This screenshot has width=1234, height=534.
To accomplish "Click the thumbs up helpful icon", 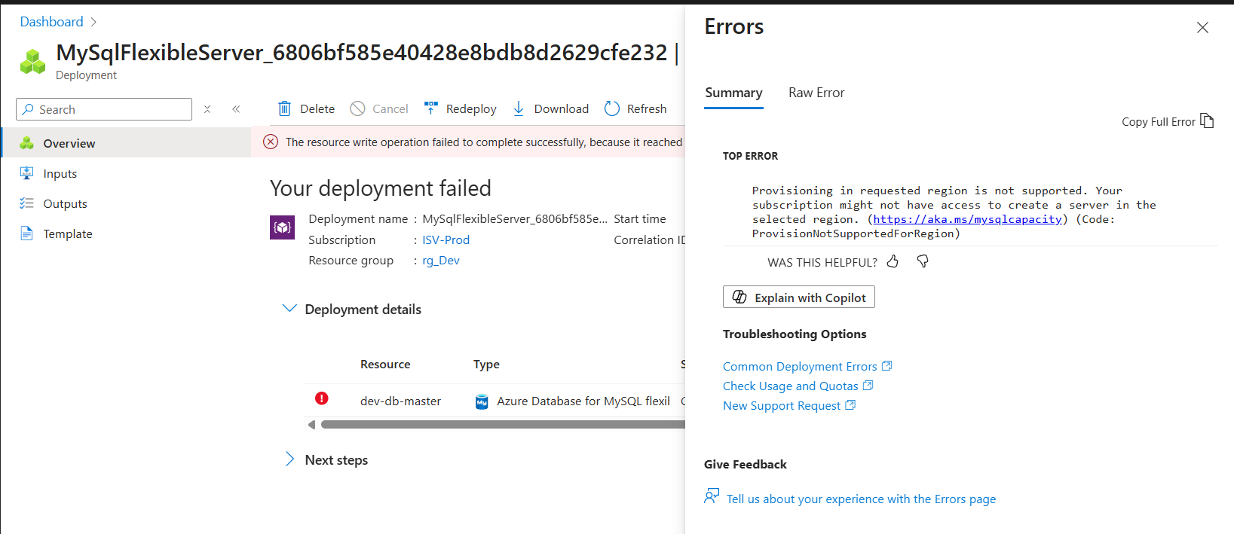I will pos(893,261).
